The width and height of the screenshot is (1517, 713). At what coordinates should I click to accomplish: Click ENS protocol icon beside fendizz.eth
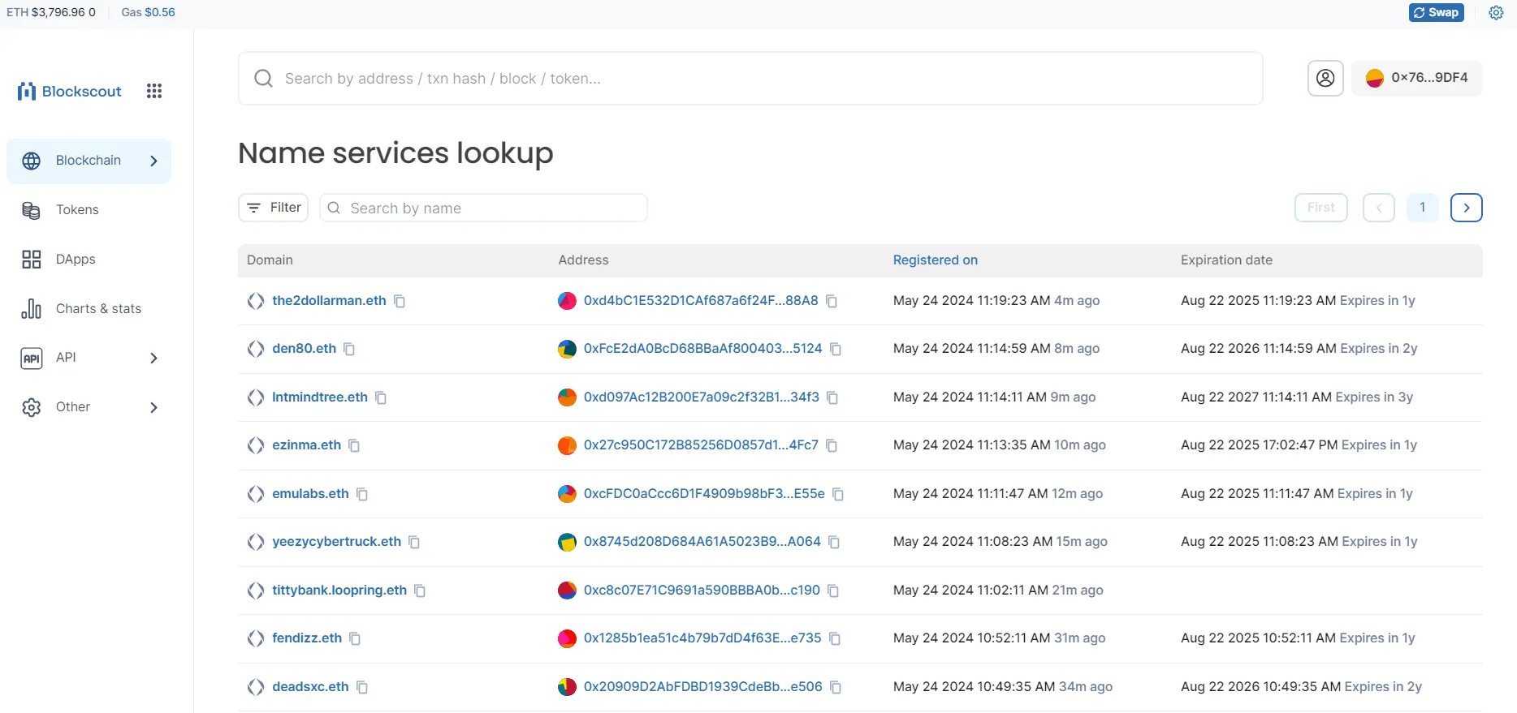coord(256,638)
